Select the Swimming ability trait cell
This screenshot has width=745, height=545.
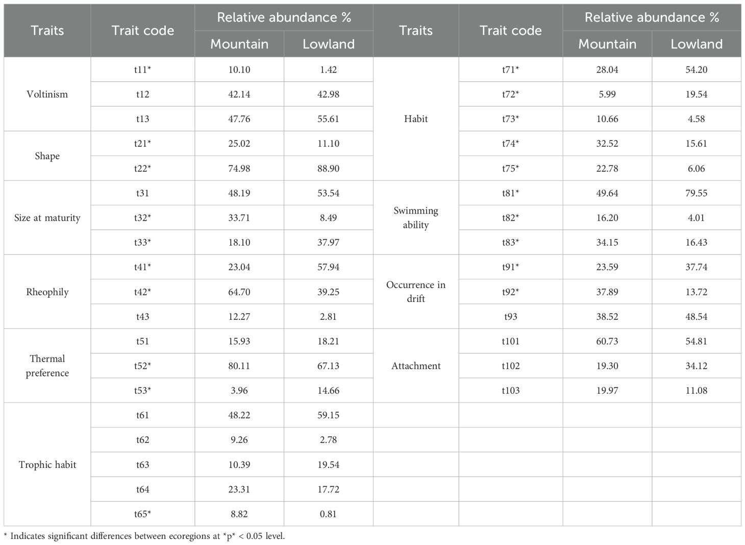(415, 218)
